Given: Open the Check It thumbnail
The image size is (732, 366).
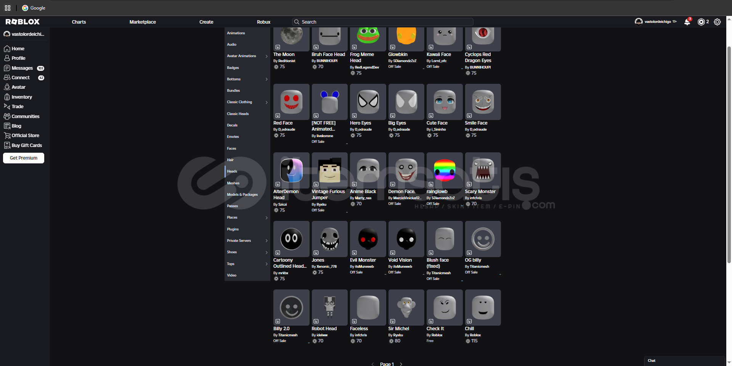Looking at the screenshot, I should click(x=445, y=307).
